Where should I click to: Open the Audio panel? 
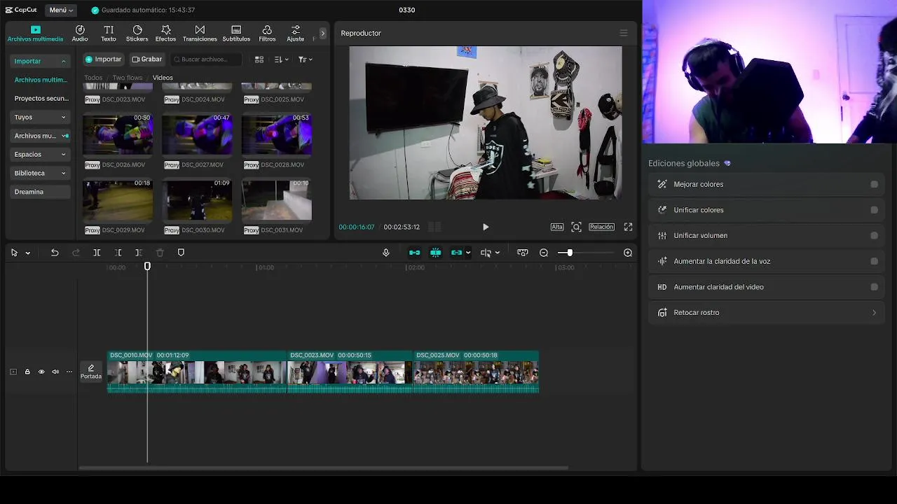pos(80,34)
